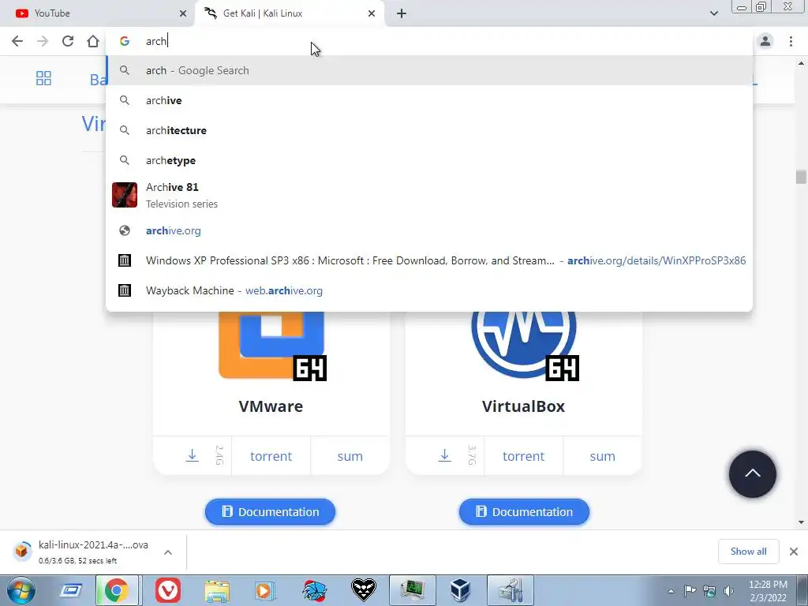
Task: Open the VirtualBox cube taskbar icon
Action: pyautogui.click(x=460, y=590)
